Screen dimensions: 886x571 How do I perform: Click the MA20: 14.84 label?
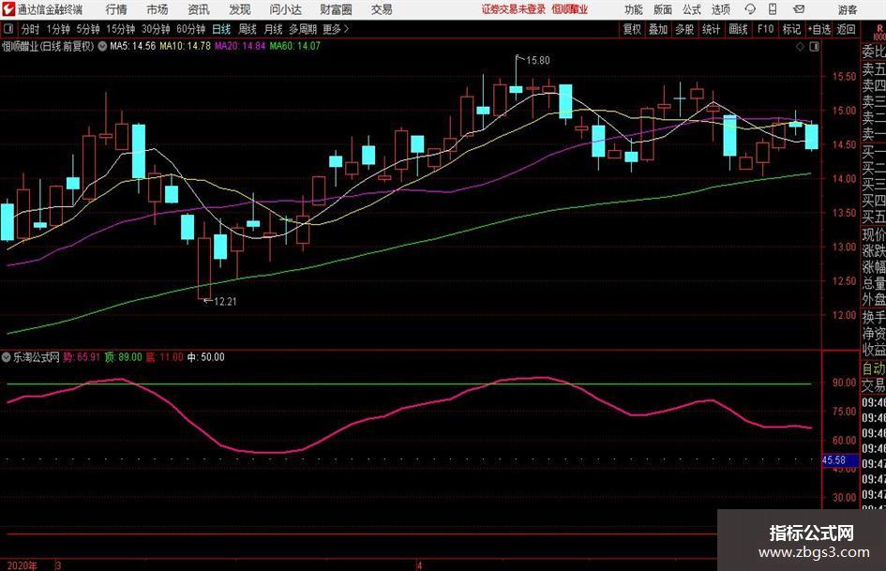pyautogui.click(x=240, y=46)
